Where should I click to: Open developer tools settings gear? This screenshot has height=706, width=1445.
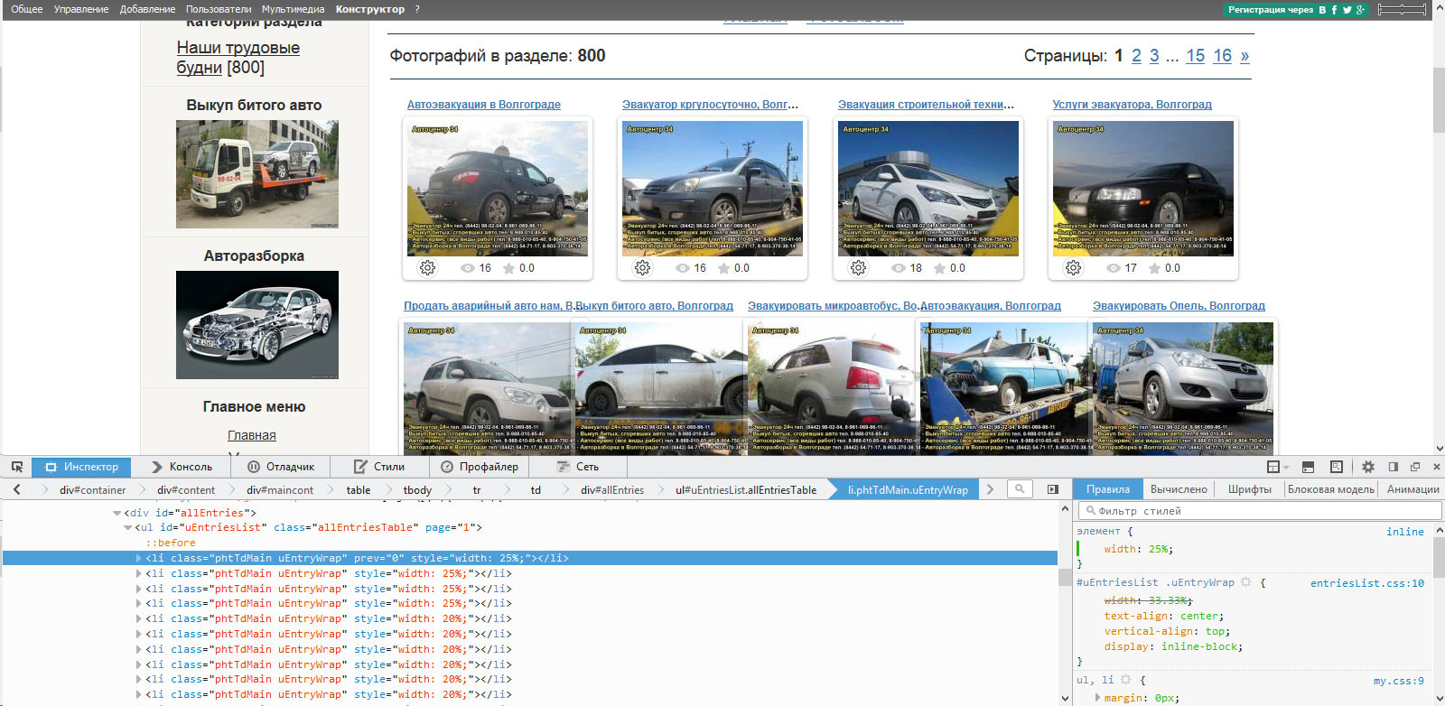[x=1368, y=467]
